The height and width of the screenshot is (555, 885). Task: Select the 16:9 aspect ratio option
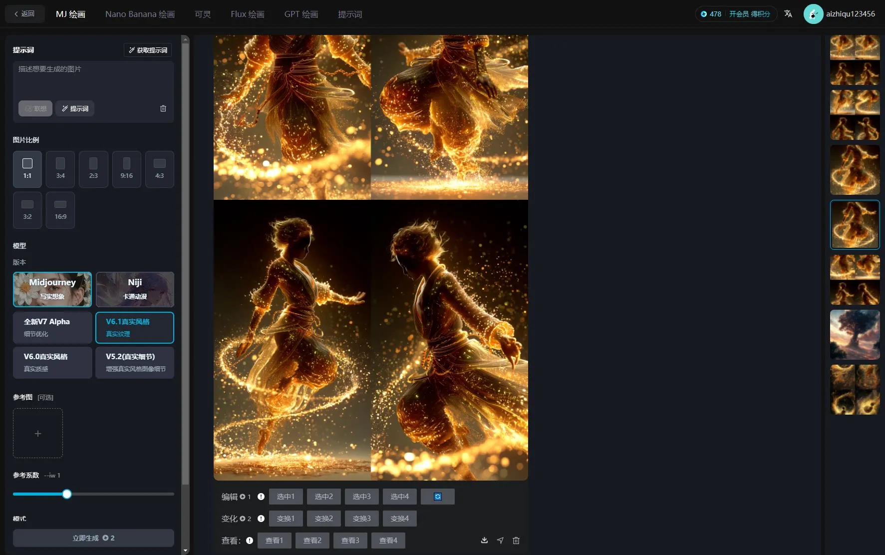click(60, 210)
